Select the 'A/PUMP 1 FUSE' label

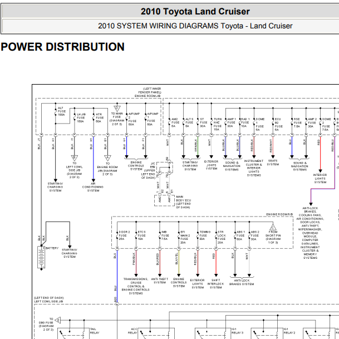[153, 119]
